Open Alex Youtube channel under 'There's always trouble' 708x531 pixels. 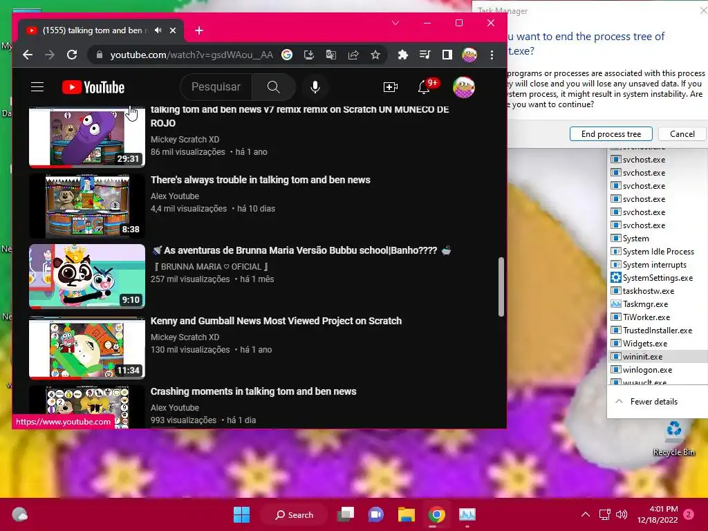pyautogui.click(x=175, y=196)
